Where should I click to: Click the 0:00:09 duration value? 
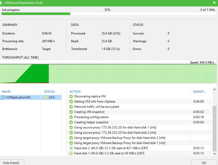tap(198, 102)
